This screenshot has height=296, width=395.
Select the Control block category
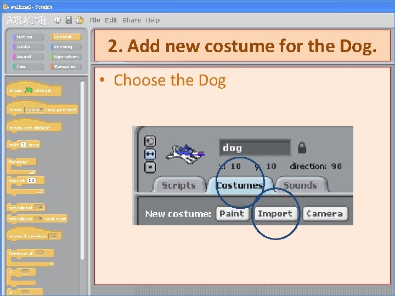66,37
